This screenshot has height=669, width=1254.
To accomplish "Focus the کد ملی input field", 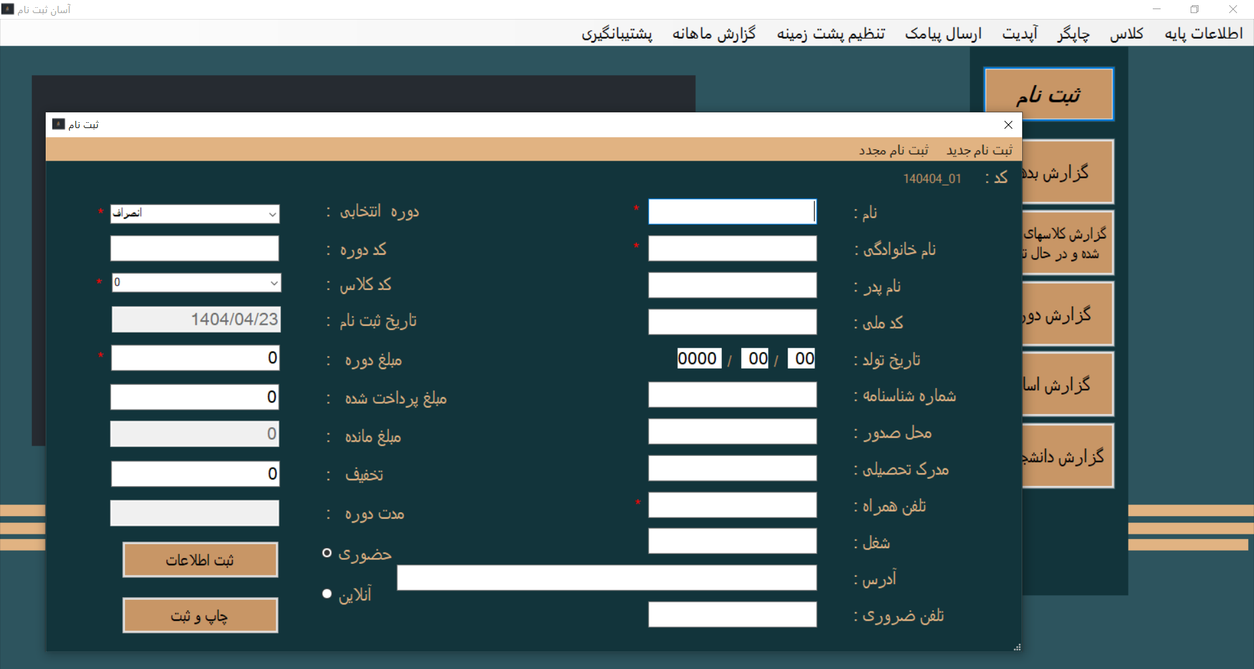I will (x=732, y=321).
